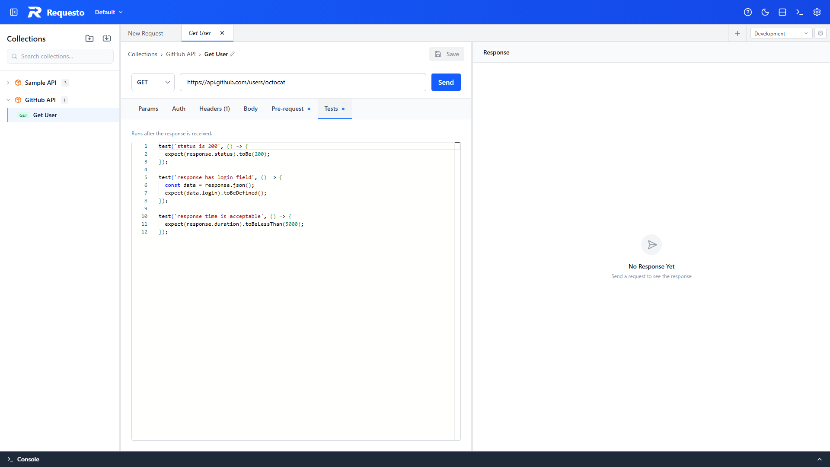
Task: Click the request URL field
Action: [303, 82]
